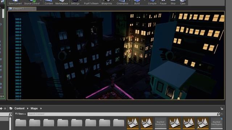Image resolution: width=232 pixels, height=130 pixels.
Task: Select the Map Build Data Registry asset with the blue corner badge
Action: [x=216, y=123]
